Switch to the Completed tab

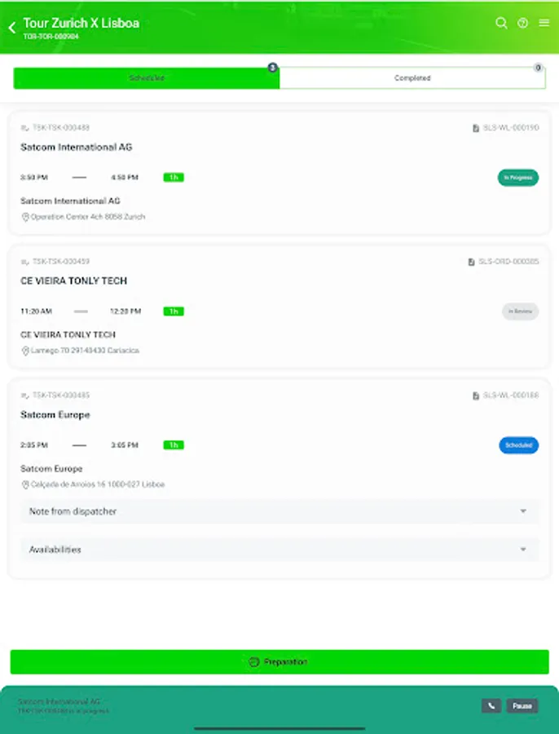[412, 78]
